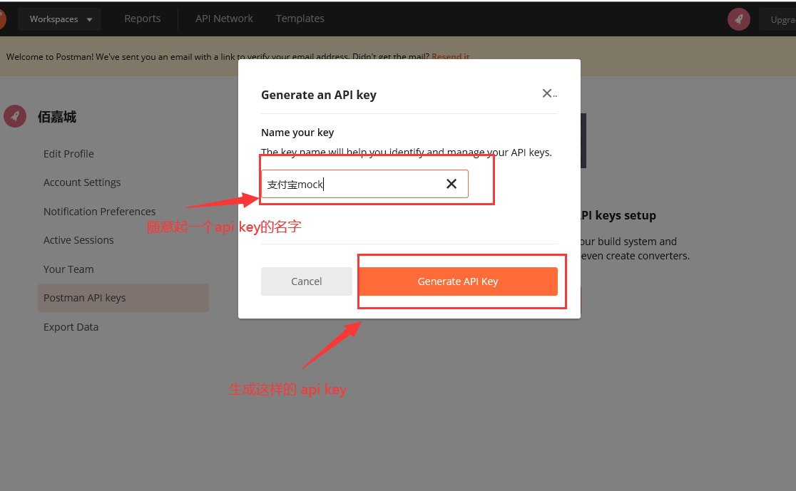Image resolution: width=796 pixels, height=491 pixels.
Task: Open the Reports tab
Action: pyautogui.click(x=142, y=19)
